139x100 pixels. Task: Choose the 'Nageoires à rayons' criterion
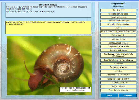pos(118,17)
